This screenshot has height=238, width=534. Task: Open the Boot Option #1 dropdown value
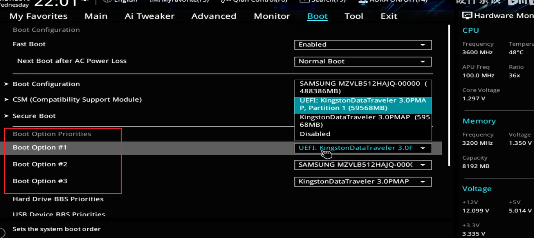tap(363, 148)
